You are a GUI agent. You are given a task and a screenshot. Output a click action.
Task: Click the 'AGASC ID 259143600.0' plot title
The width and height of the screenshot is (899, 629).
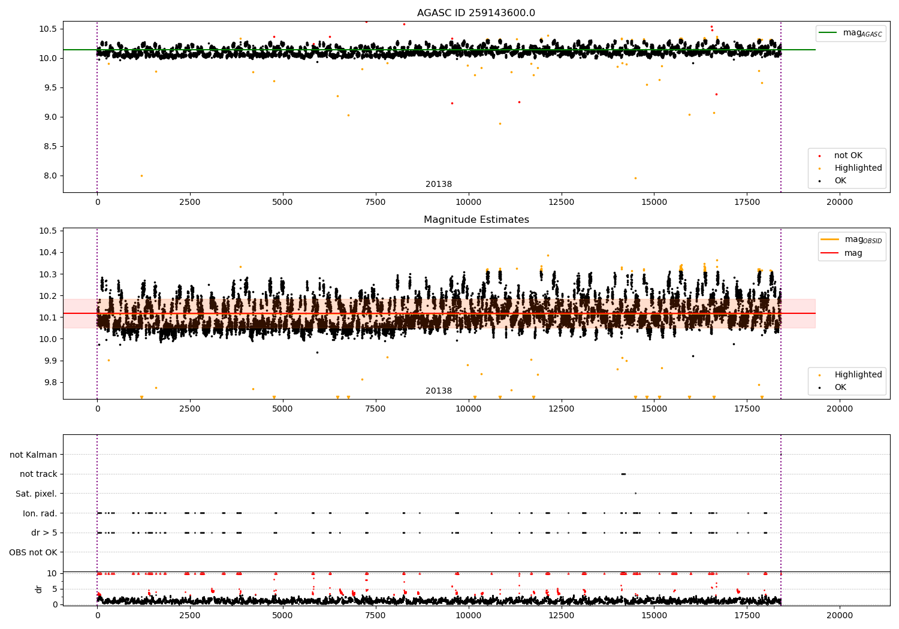[476, 13]
